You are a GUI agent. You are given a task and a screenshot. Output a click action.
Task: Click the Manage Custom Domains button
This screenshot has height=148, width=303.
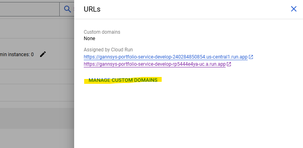point(123,80)
